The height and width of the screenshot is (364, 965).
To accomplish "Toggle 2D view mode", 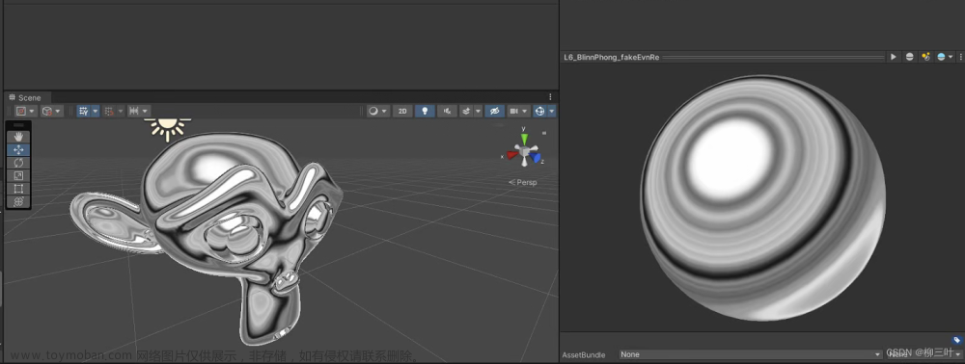I will (402, 111).
